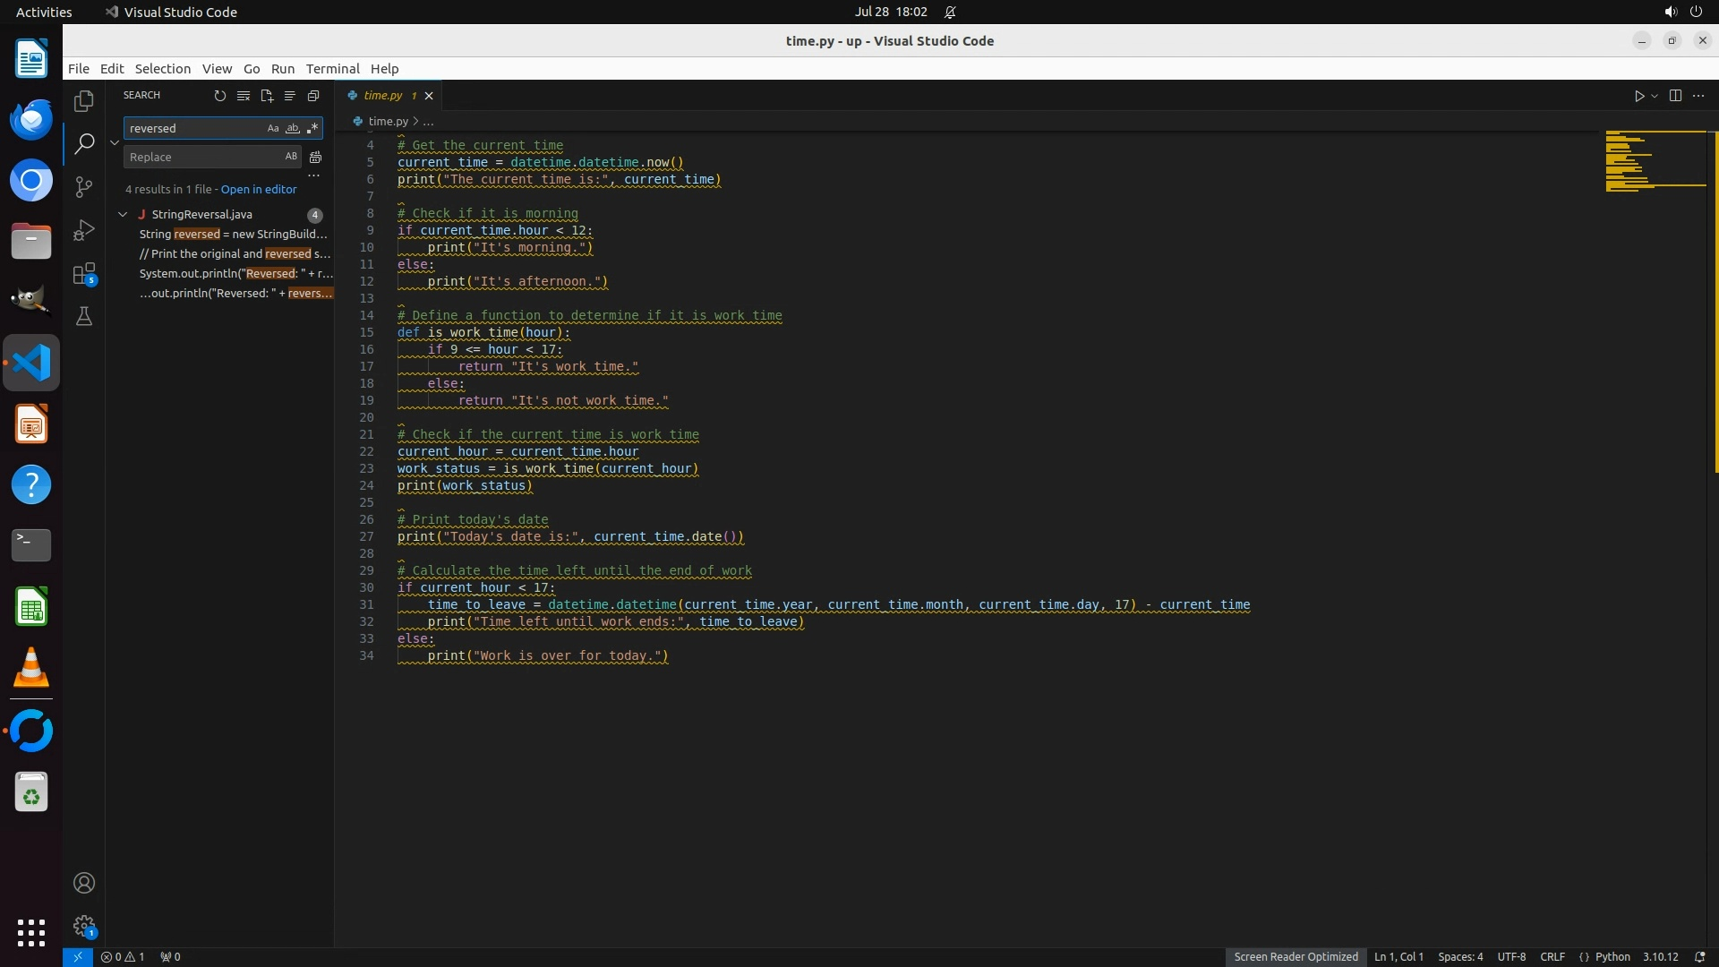Clear search results
The image size is (1719, 967).
tap(243, 96)
